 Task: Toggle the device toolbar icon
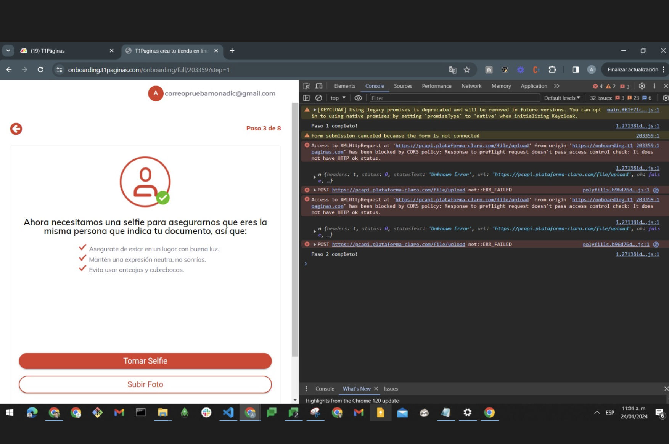tap(319, 86)
